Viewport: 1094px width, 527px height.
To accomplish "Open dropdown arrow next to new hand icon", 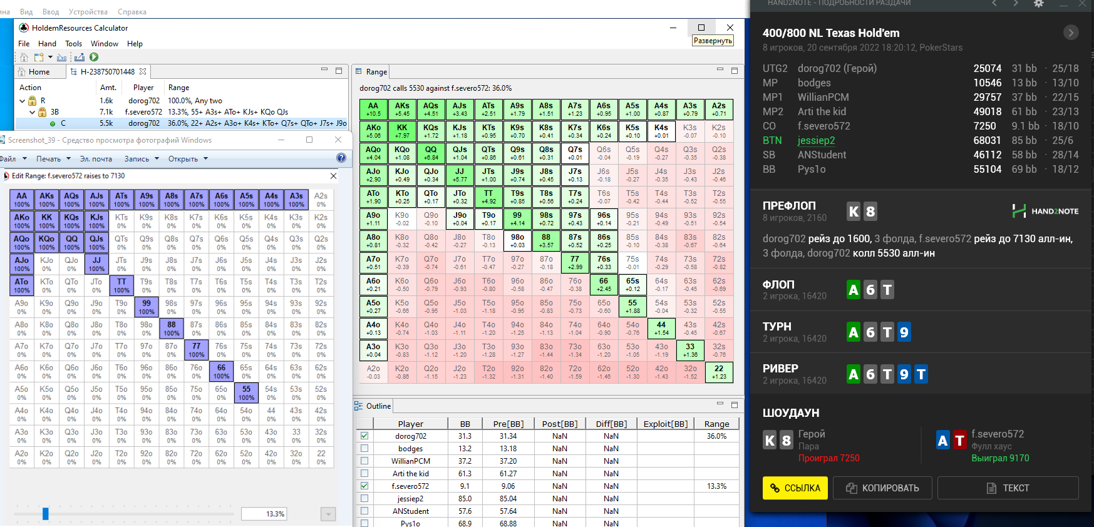I will 49,57.
